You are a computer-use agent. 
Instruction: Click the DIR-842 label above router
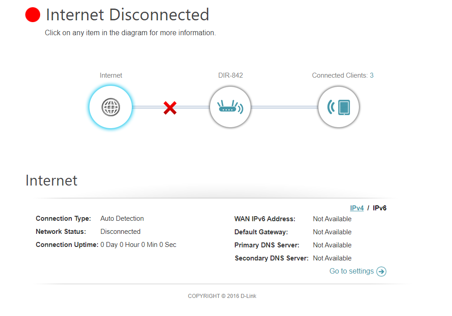click(x=230, y=75)
